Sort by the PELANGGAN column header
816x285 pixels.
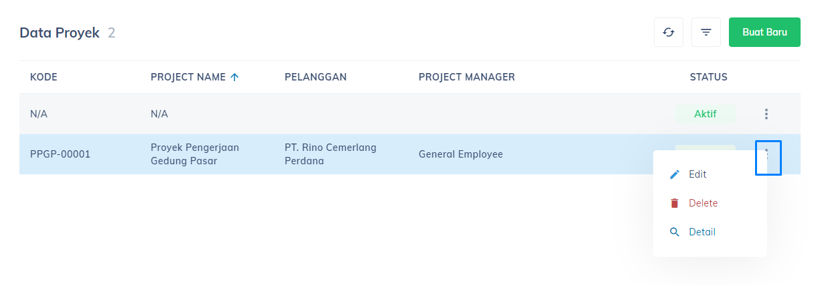[316, 77]
